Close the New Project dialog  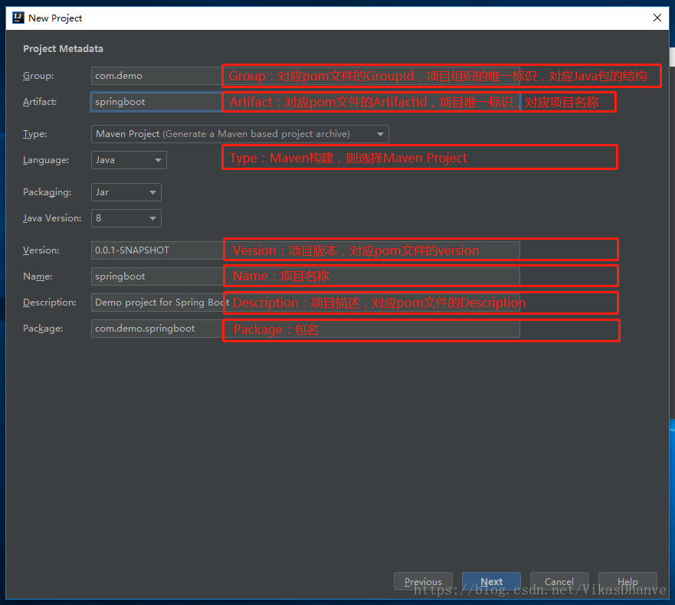click(657, 18)
